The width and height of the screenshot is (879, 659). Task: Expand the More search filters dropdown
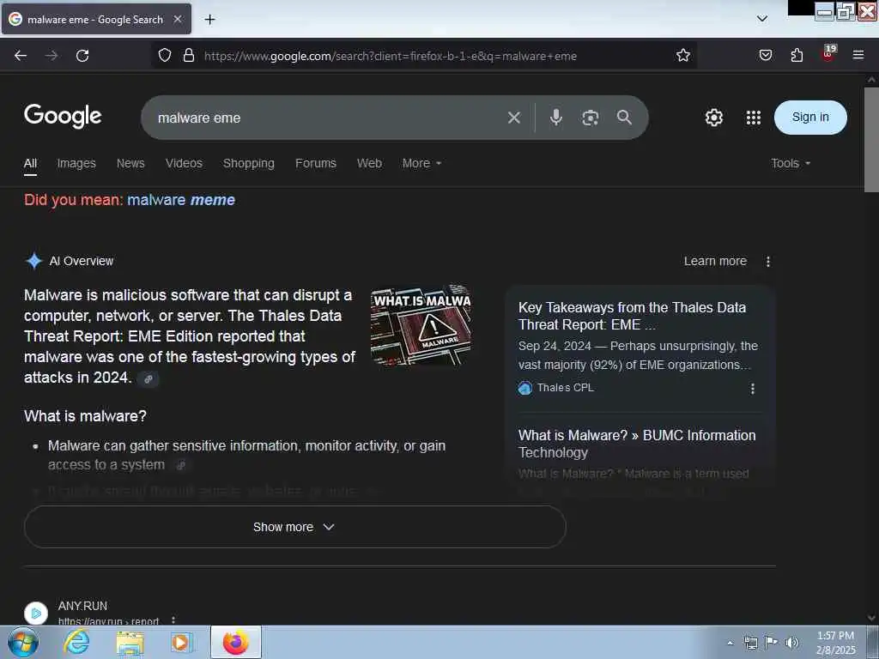[x=421, y=163]
